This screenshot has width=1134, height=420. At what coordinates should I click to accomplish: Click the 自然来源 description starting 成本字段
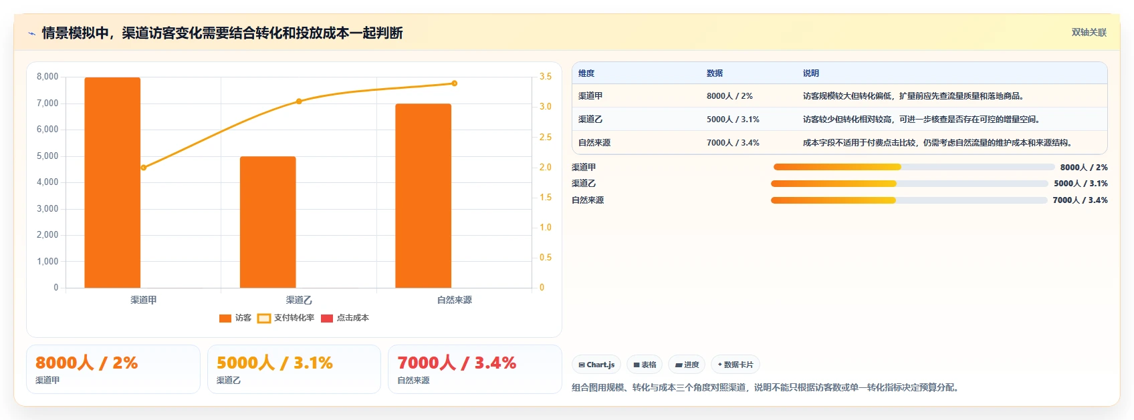click(x=937, y=143)
